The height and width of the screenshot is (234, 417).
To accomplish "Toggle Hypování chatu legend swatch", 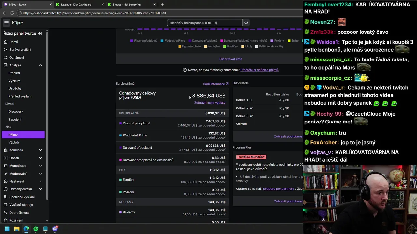I will tap(180, 46).
